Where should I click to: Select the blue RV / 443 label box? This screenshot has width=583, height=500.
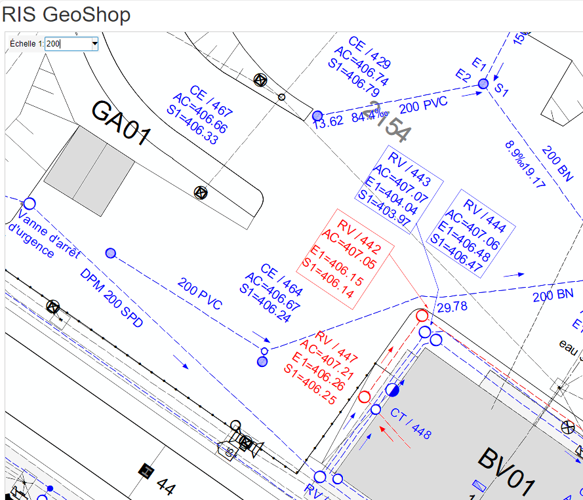tap(401, 187)
